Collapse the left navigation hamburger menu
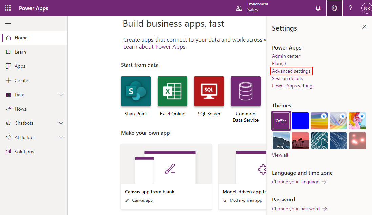Screen dimensions: 372x215 click(8, 23)
